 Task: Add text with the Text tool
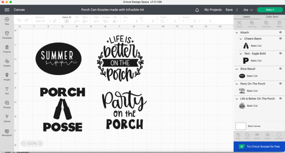click(x=7, y=90)
